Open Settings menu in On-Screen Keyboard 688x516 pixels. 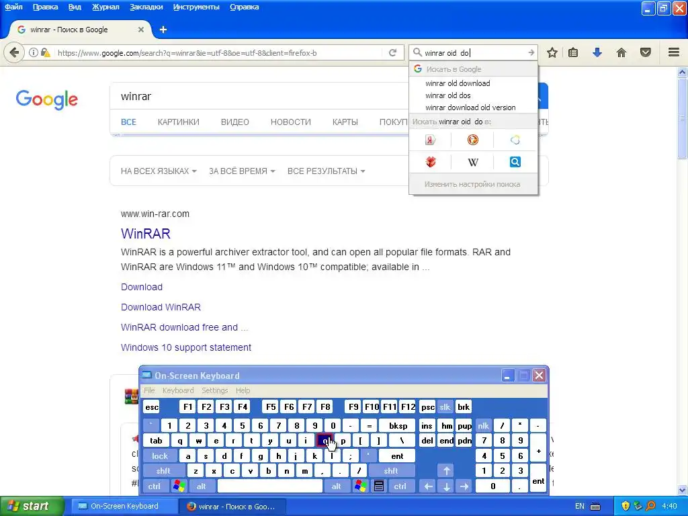(214, 390)
